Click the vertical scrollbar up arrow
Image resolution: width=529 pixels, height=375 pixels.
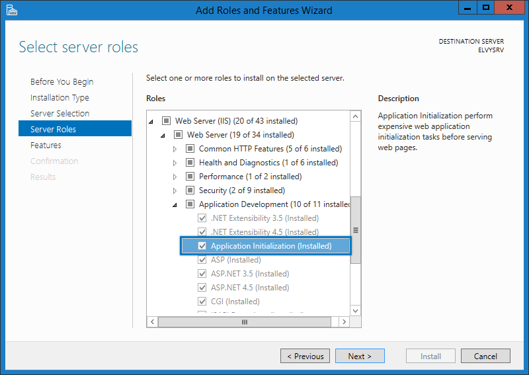pos(356,116)
